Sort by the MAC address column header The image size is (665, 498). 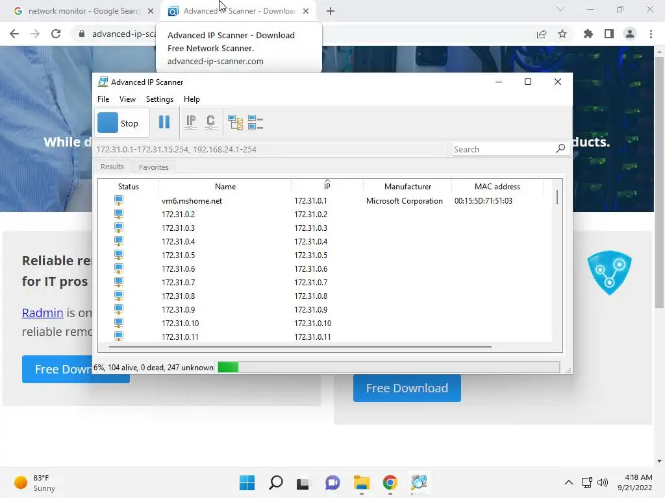coord(497,187)
